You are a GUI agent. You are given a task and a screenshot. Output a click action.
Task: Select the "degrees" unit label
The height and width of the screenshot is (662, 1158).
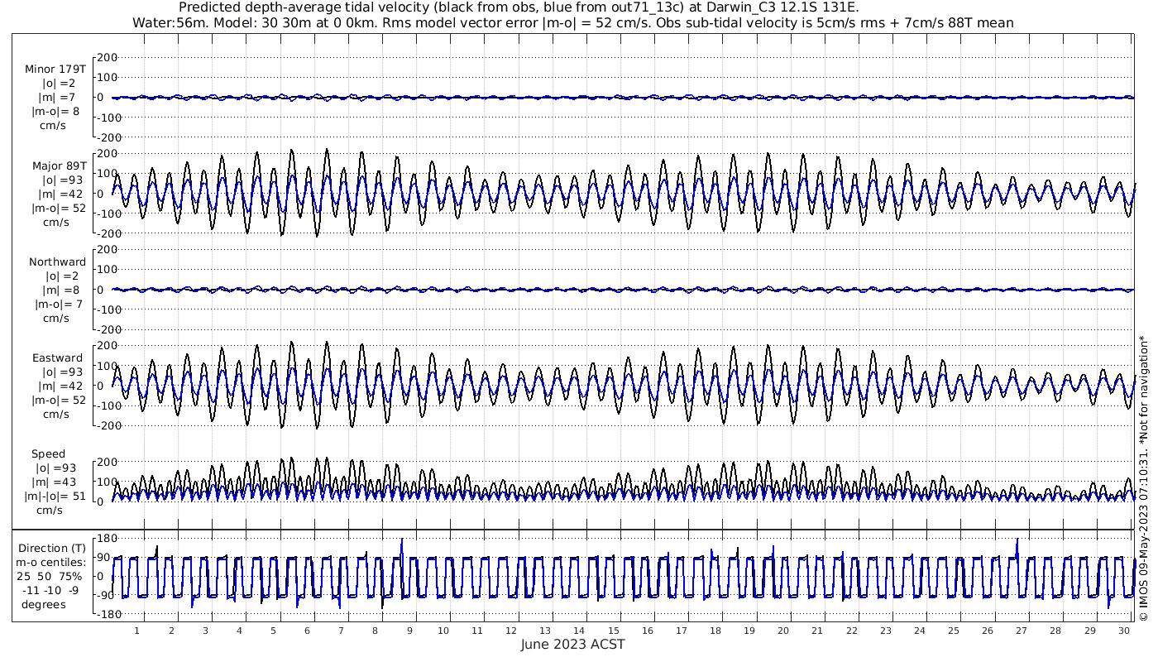(x=44, y=604)
